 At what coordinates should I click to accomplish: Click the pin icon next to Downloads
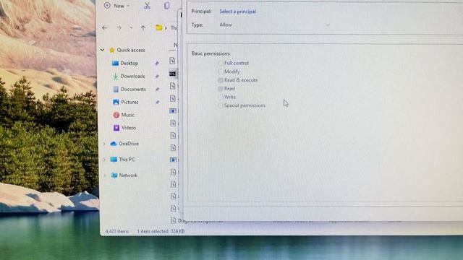point(157,77)
